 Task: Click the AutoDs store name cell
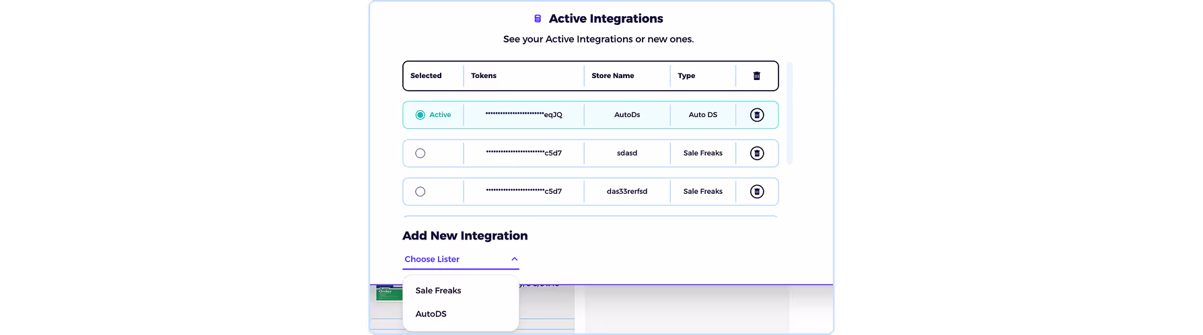click(x=627, y=115)
